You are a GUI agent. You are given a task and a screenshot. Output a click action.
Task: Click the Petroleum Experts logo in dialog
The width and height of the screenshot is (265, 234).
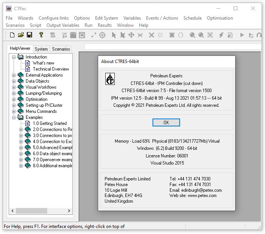tap(110, 79)
